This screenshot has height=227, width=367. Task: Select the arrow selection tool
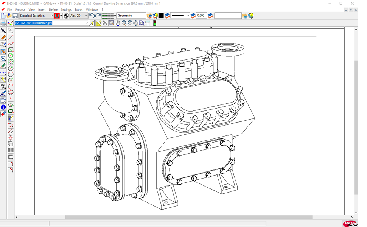coord(3,30)
